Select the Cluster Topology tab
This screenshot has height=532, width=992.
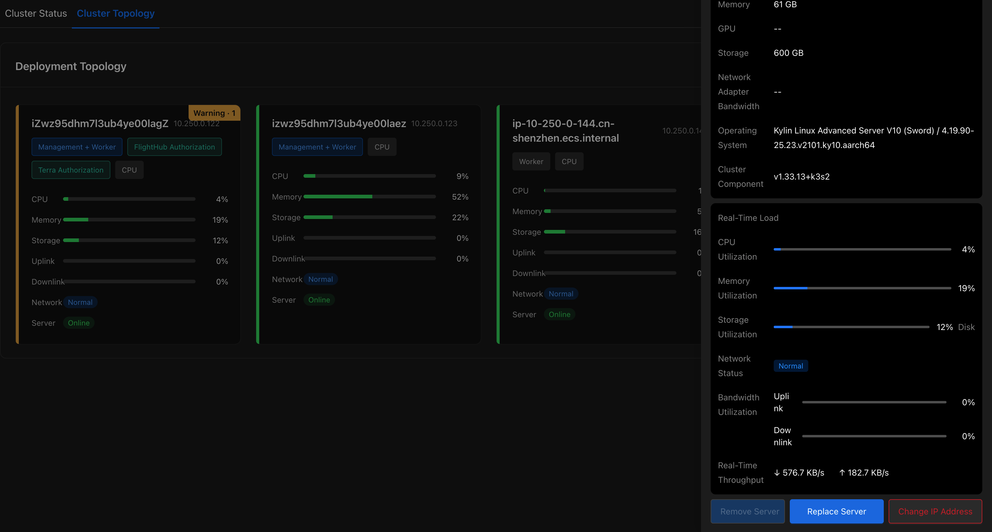(x=116, y=13)
